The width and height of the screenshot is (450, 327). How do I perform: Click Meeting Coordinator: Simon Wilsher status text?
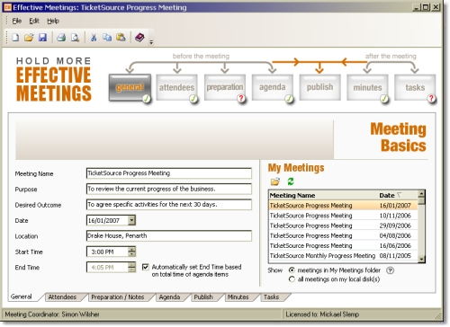52,314
